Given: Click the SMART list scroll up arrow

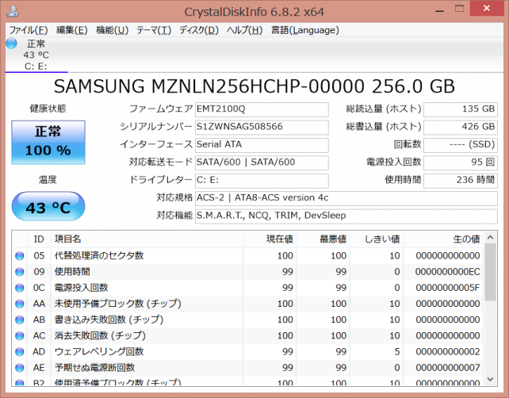Looking at the screenshot, I should click(x=491, y=238).
